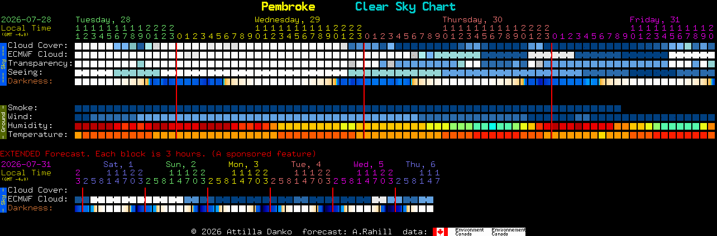Screen dimensions: 717x236
Task: Click the red midnight line starting Wednesday 29
Action: point(176,90)
